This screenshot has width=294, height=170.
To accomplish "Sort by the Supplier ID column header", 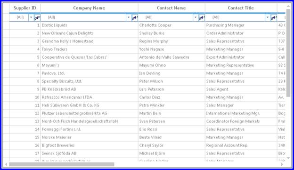I will pos(25,8).
